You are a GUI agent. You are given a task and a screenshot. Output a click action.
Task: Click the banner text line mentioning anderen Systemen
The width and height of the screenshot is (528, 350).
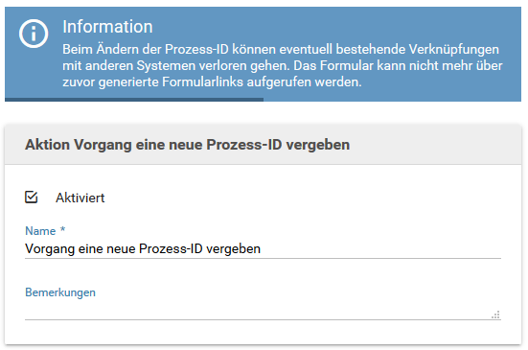pyautogui.click(x=283, y=66)
